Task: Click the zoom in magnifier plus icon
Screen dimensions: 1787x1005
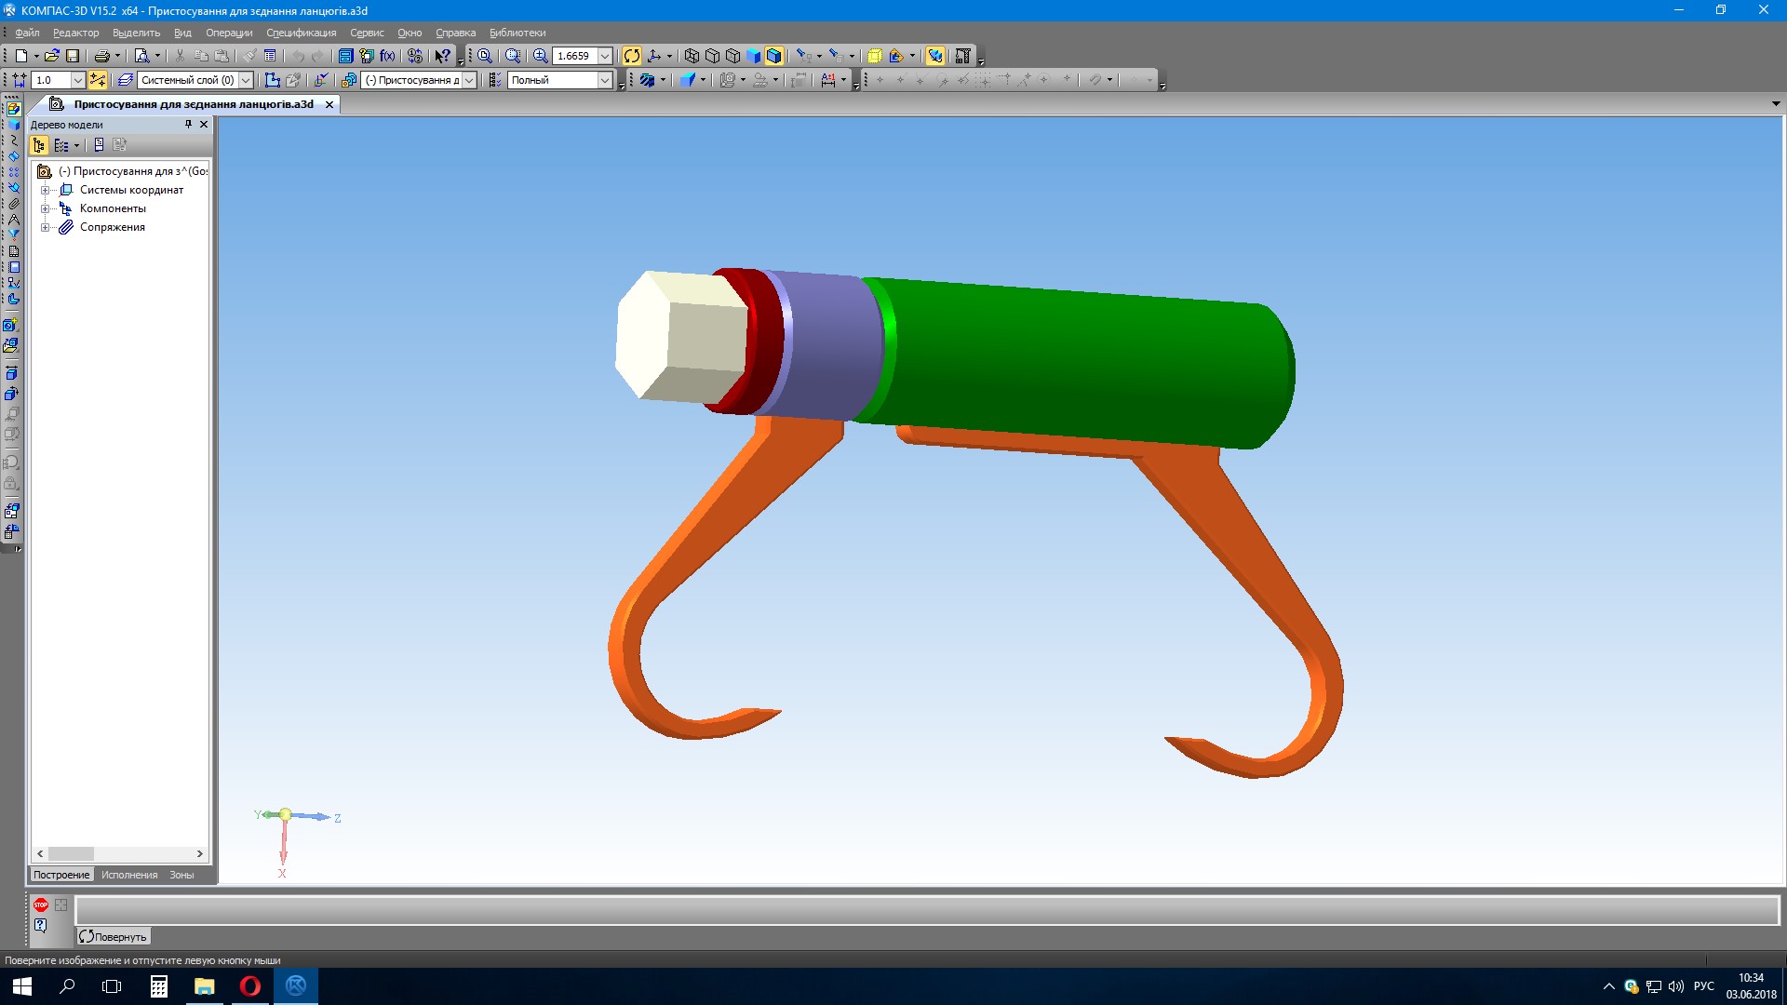Action: point(540,56)
